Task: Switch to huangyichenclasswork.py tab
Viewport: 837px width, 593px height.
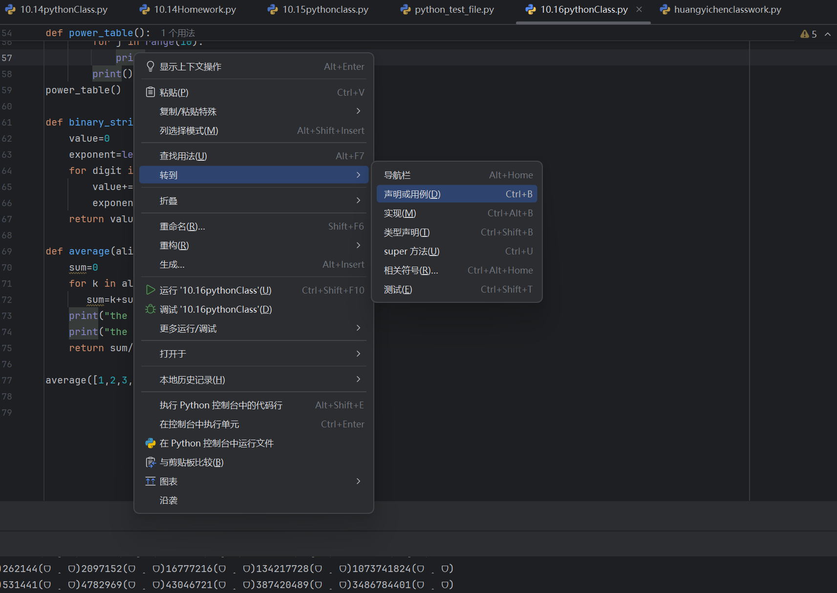Action: point(728,9)
